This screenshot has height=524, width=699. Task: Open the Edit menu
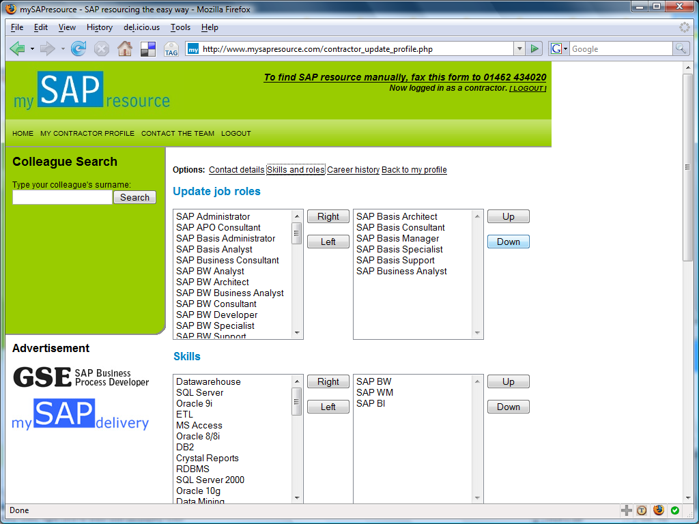click(x=40, y=27)
